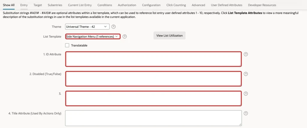Open the Advanced tab
The height and width of the screenshot is (128, 307).
198,5
